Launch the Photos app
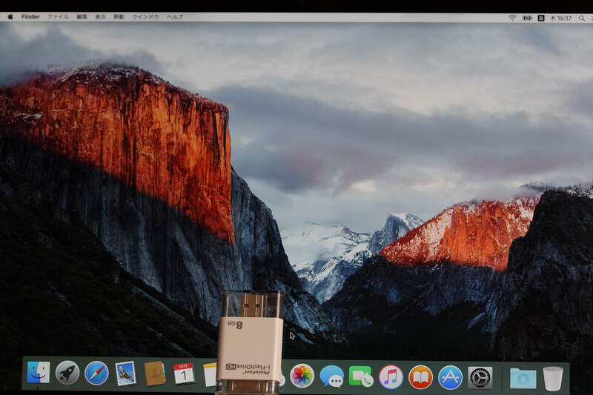This screenshot has height=395, width=593. pos(302,376)
